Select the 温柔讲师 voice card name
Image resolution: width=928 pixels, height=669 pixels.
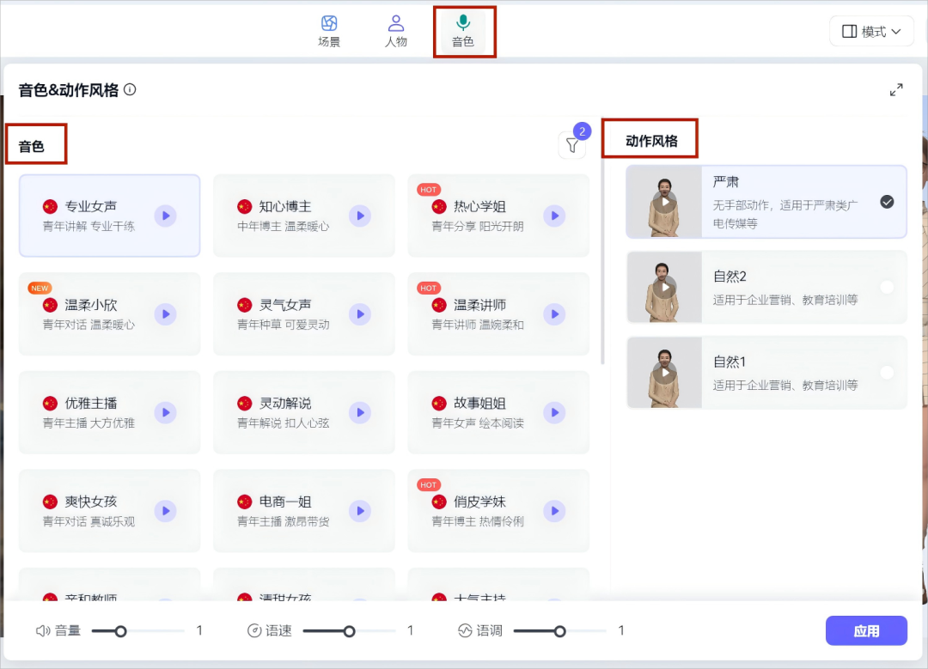pyautogui.click(x=480, y=305)
